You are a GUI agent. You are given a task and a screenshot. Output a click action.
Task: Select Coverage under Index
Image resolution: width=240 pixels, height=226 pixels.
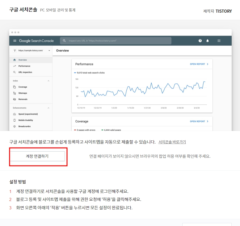(31, 87)
